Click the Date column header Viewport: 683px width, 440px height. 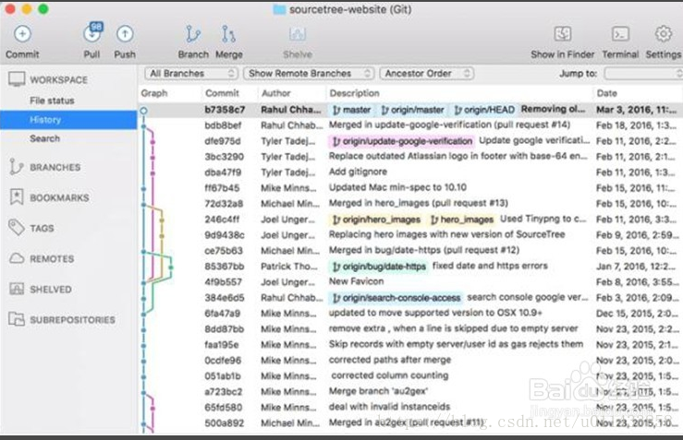pyautogui.click(x=607, y=93)
